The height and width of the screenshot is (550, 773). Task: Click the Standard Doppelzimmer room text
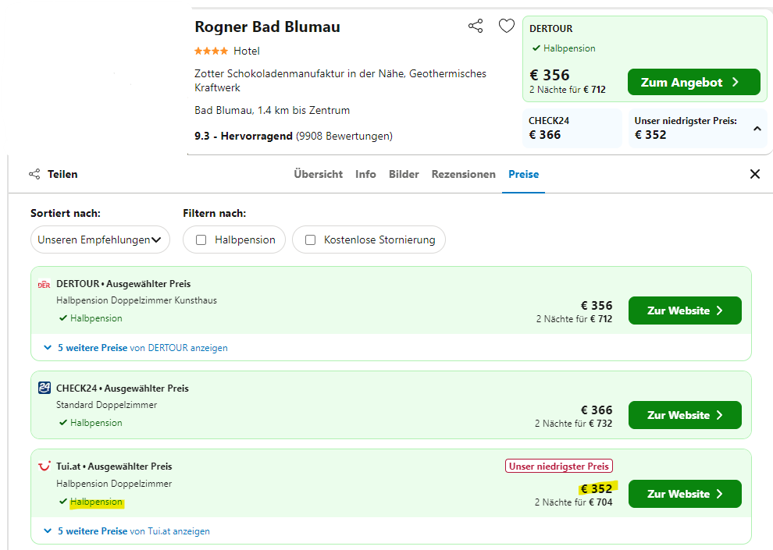pos(106,405)
